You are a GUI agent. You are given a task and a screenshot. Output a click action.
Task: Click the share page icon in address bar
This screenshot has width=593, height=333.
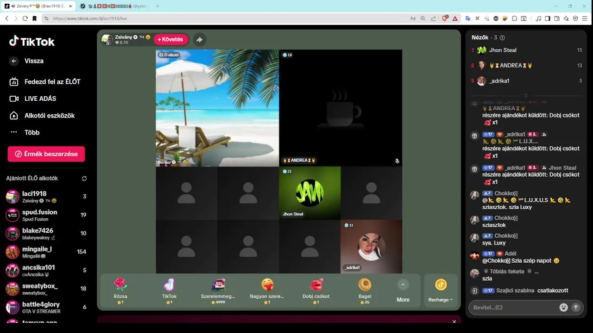coord(433,18)
